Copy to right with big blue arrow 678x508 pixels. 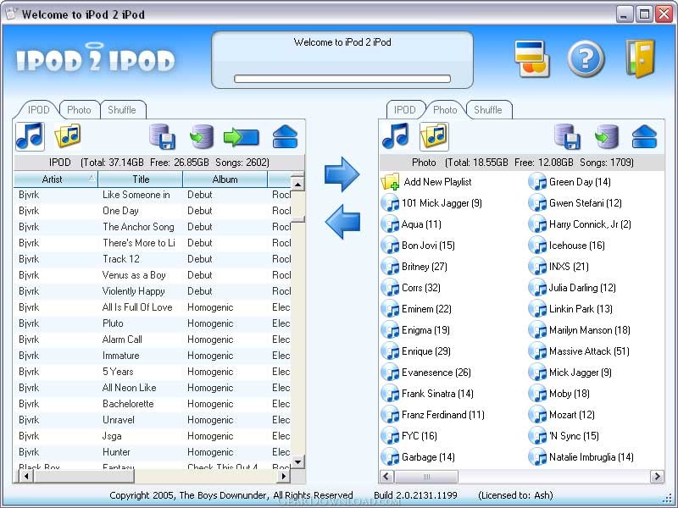tap(342, 174)
